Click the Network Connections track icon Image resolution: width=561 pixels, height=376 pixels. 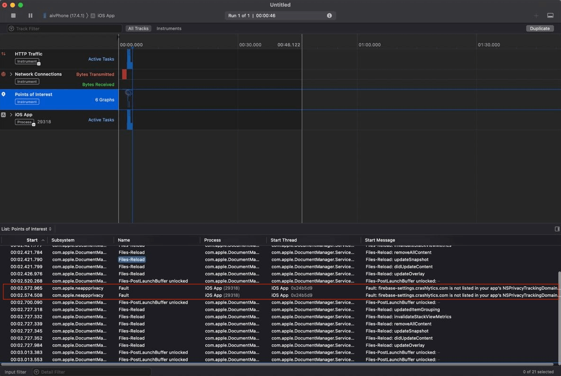point(4,74)
